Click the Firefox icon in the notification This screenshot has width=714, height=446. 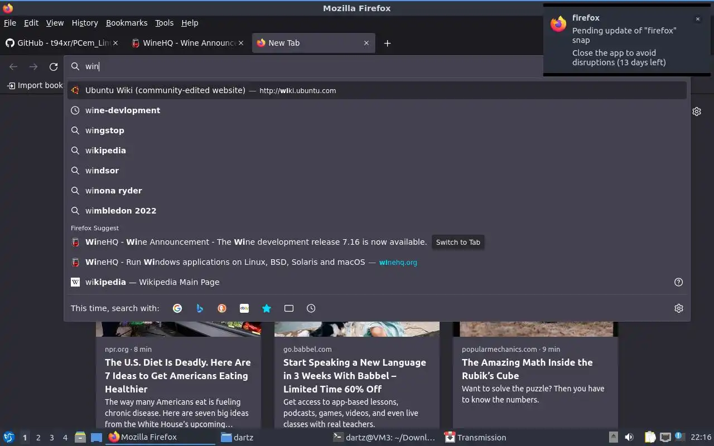coord(558,24)
